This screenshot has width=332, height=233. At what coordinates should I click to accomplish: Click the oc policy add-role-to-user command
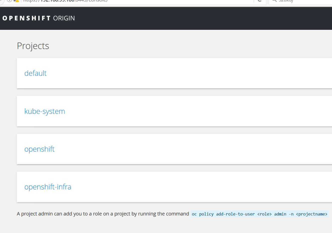click(x=223, y=214)
